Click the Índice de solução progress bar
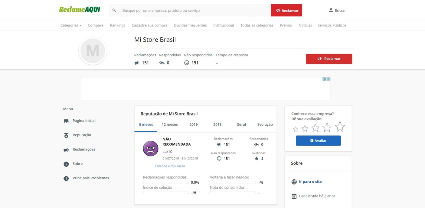This screenshot has width=425, height=208. pos(165,193)
